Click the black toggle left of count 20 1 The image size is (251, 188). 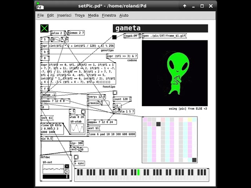(114, 37)
